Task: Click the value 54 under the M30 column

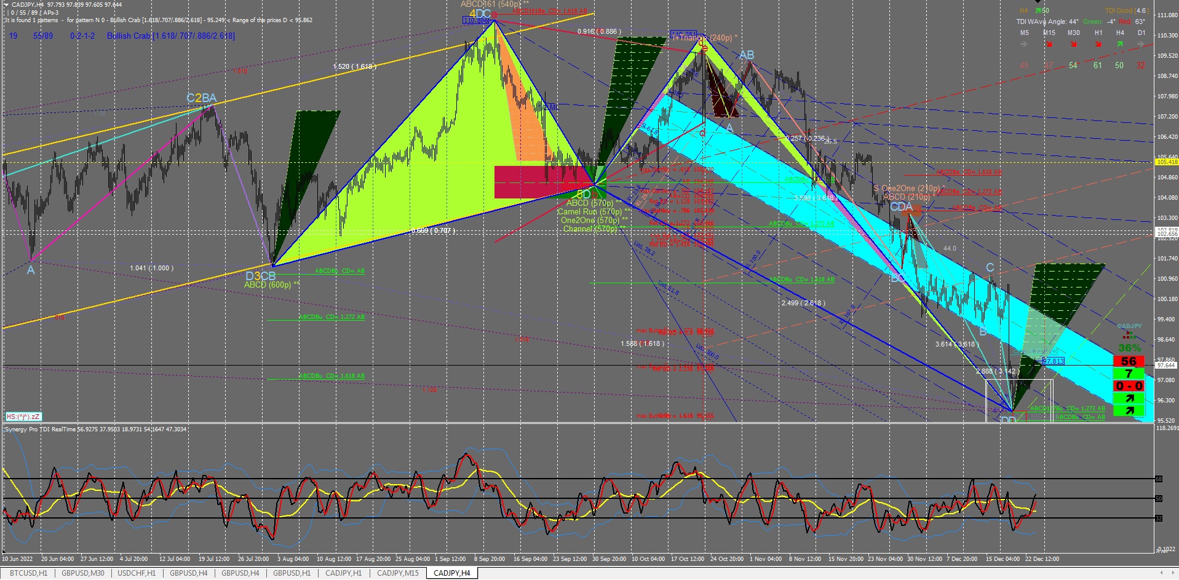Action: click(1073, 65)
